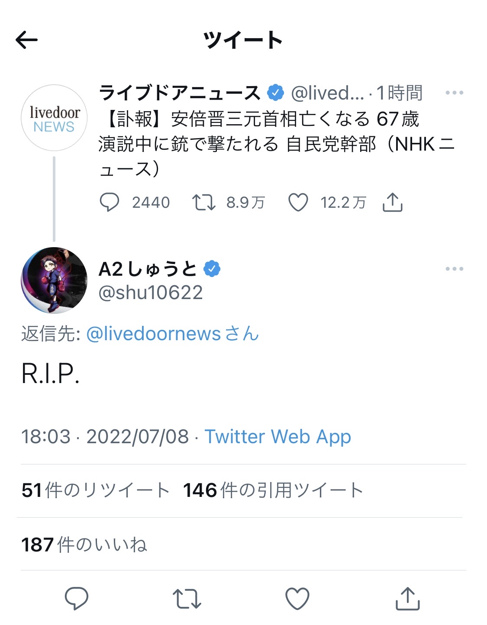Open more options for livedoor tweet

coord(454,93)
